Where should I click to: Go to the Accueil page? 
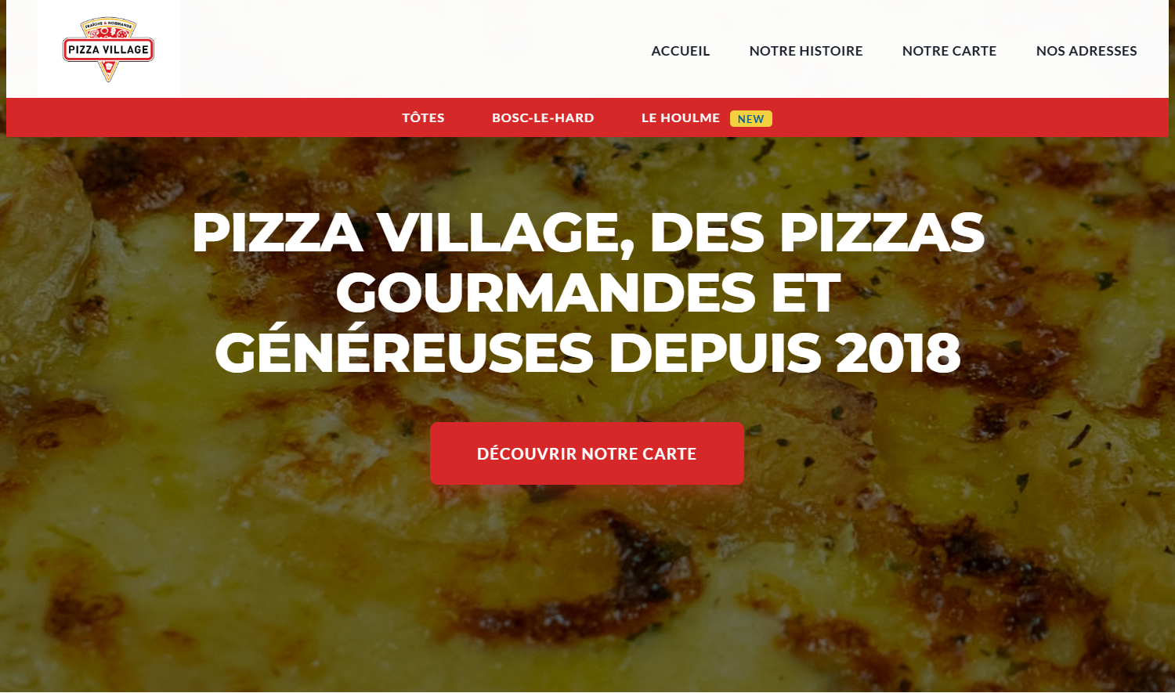[680, 51]
